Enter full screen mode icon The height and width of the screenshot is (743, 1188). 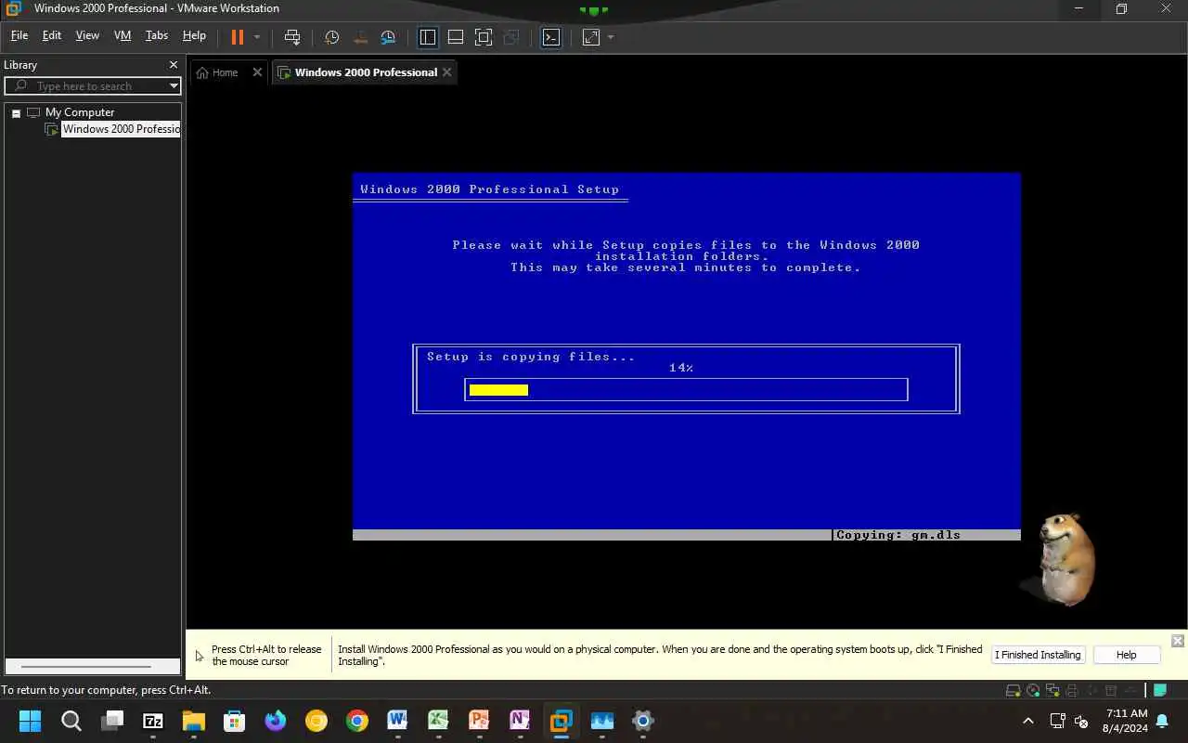coord(484,37)
